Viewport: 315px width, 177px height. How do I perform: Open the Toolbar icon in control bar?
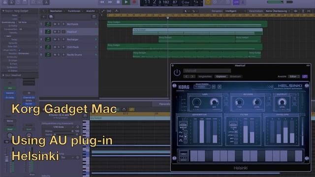[x=25, y=2]
